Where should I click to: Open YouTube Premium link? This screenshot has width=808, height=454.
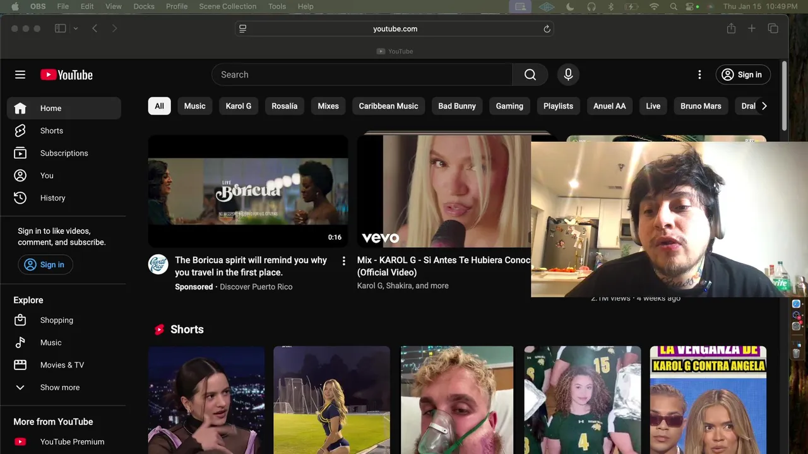tap(64, 442)
